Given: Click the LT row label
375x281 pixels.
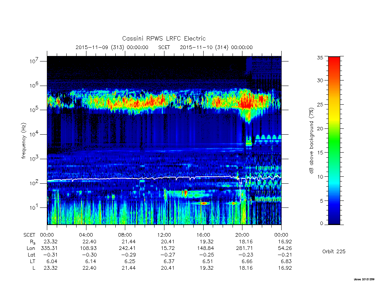Looking at the screenshot, I should point(33,261).
